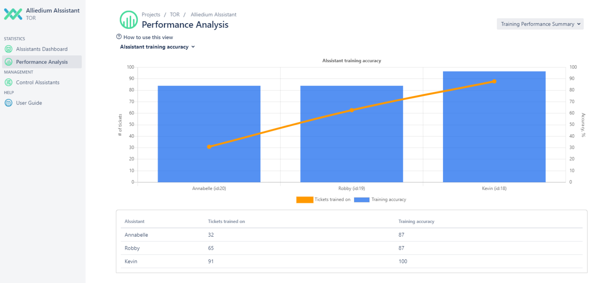Click the Control Alssistants sidebar icon

(x=9, y=83)
